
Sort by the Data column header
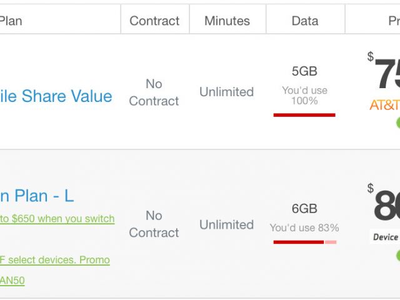coord(304,21)
